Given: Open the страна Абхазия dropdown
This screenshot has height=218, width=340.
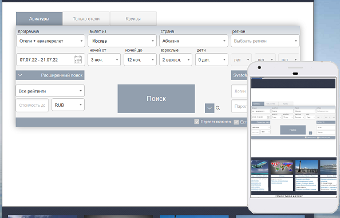Looking at the screenshot, I should [193, 41].
